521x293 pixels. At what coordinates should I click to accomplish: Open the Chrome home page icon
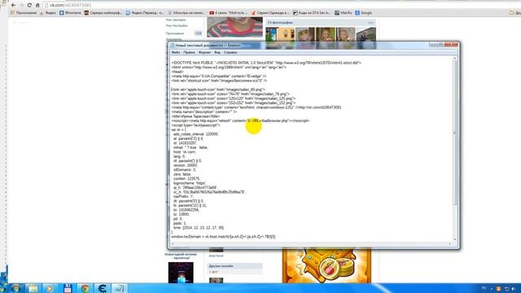coord(37,6)
